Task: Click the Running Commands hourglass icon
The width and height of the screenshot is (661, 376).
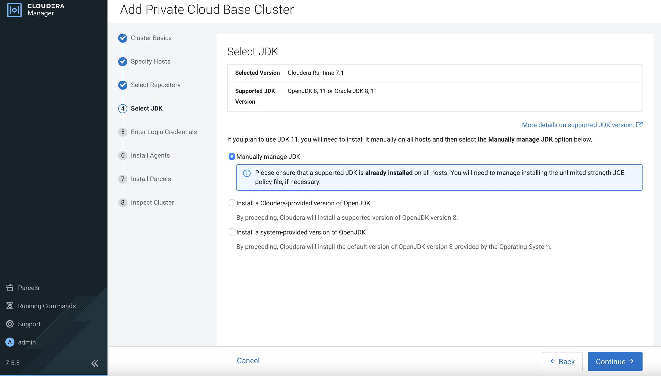Action: (x=10, y=306)
